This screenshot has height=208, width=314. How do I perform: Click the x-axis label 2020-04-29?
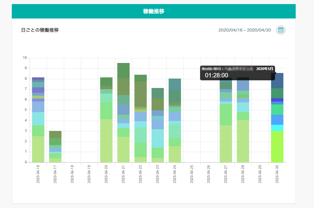(260, 174)
